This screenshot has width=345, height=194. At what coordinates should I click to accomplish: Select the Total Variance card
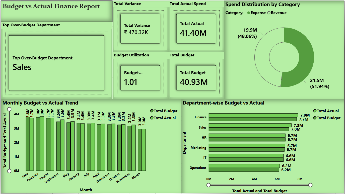(x=140, y=29)
